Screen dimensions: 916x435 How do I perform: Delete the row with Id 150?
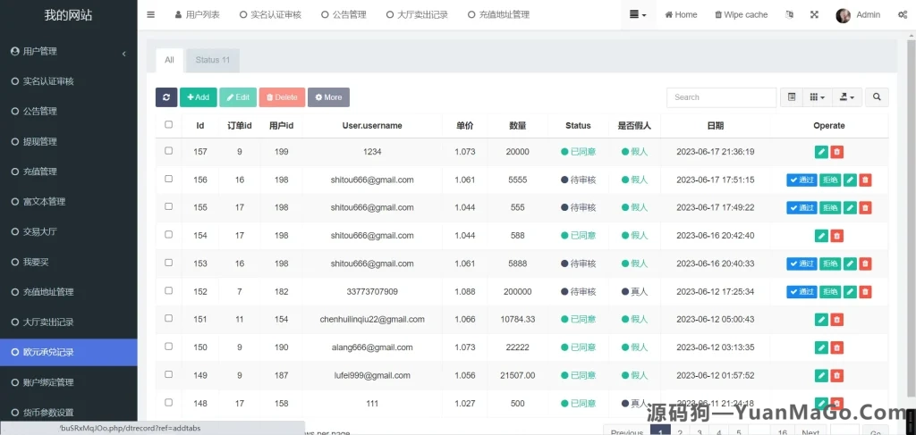(x=836, y=347)
